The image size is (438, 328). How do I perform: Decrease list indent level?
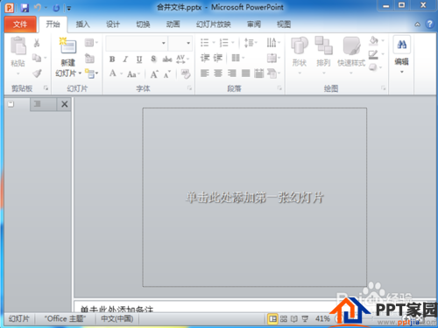click(205, 58)
